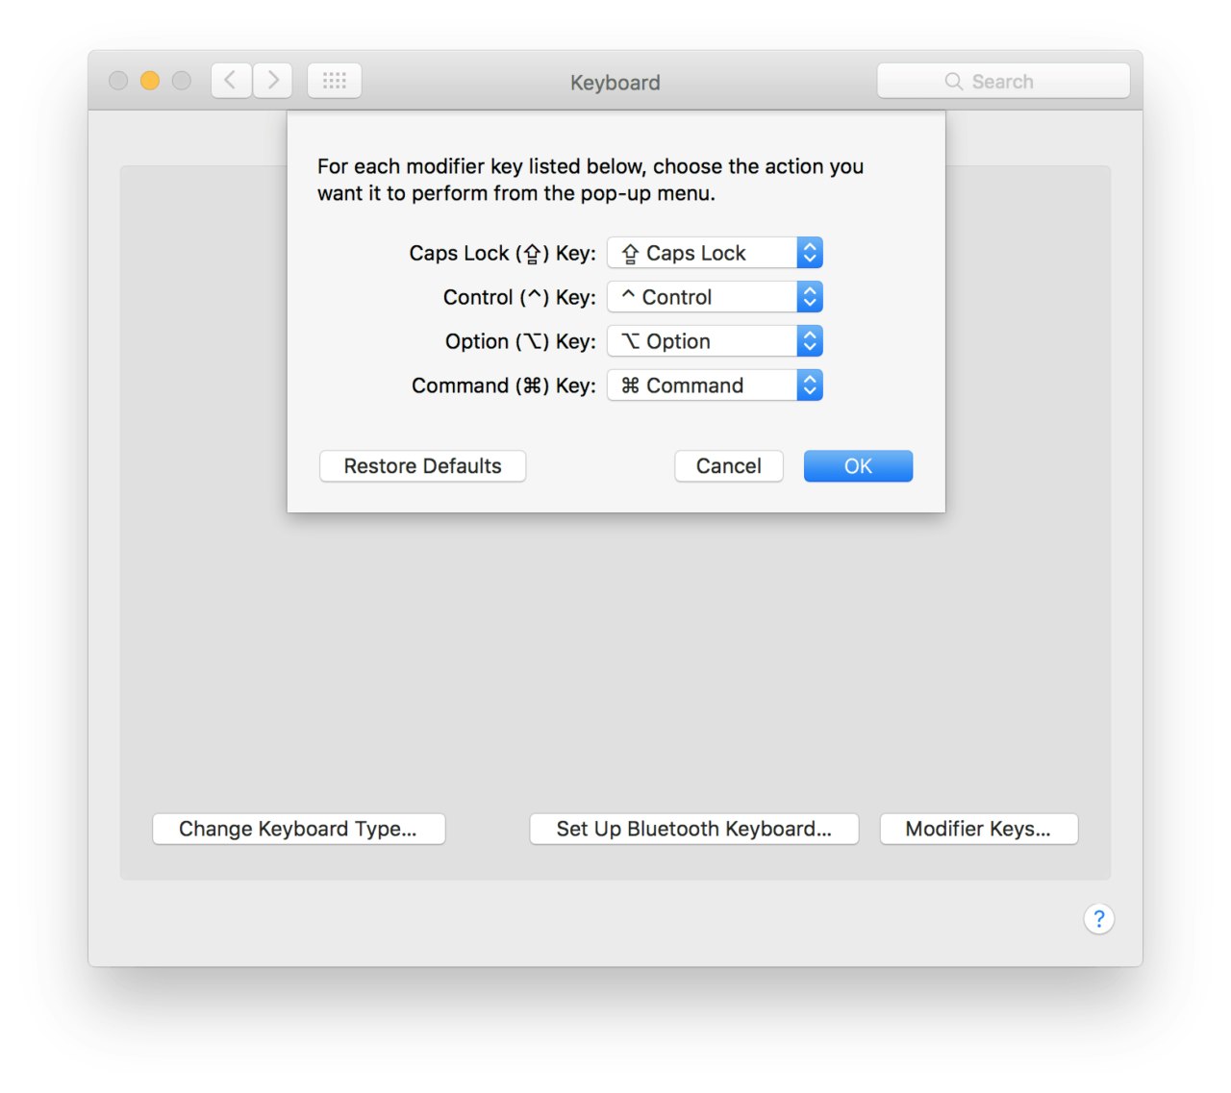Confirm the modifier keys with OK

click(x=858, y=466)
